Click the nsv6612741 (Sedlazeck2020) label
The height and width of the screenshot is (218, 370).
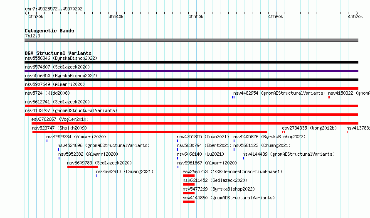tap(57, 102)
